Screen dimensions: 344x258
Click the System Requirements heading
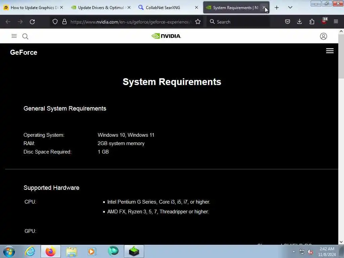click(x=172, y=82)
